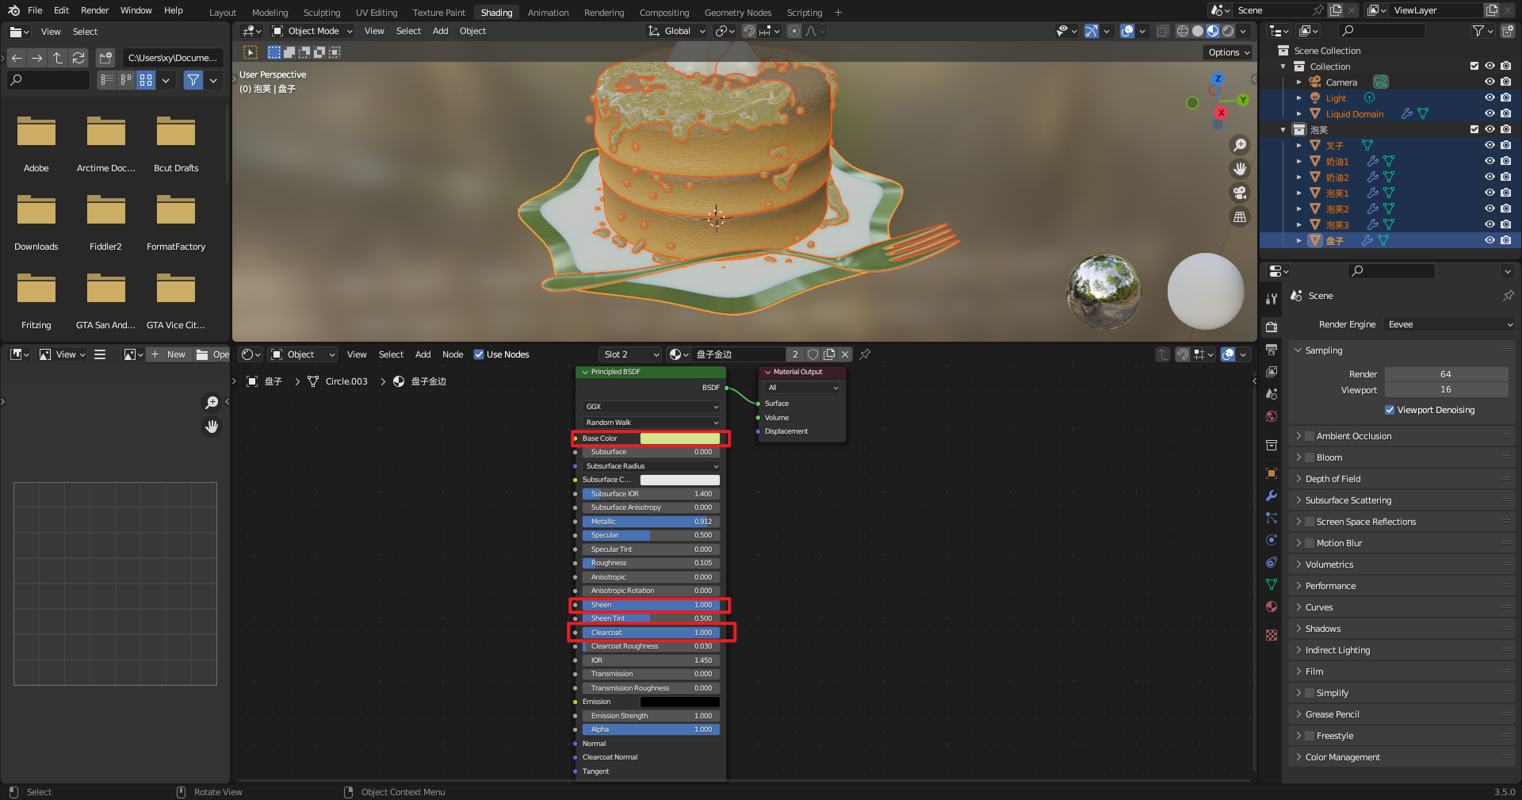This screenshot has width=1522, height=800.
Task: Click the Render samples field showing 64
Action: click(x=1446, y=374)
